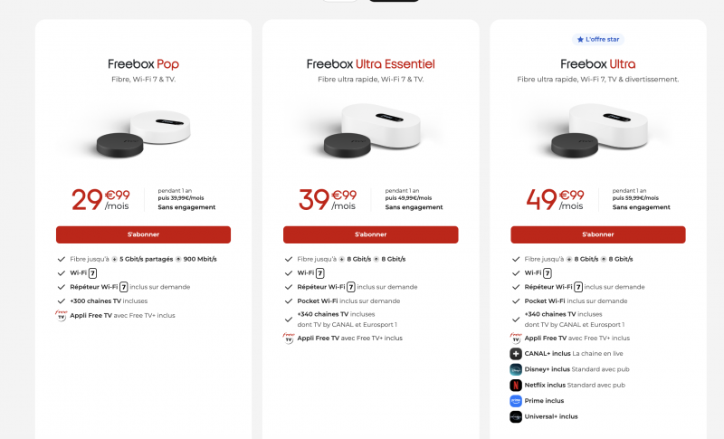
Task: Click the Universal+ icon
Action: pos(516,416)
